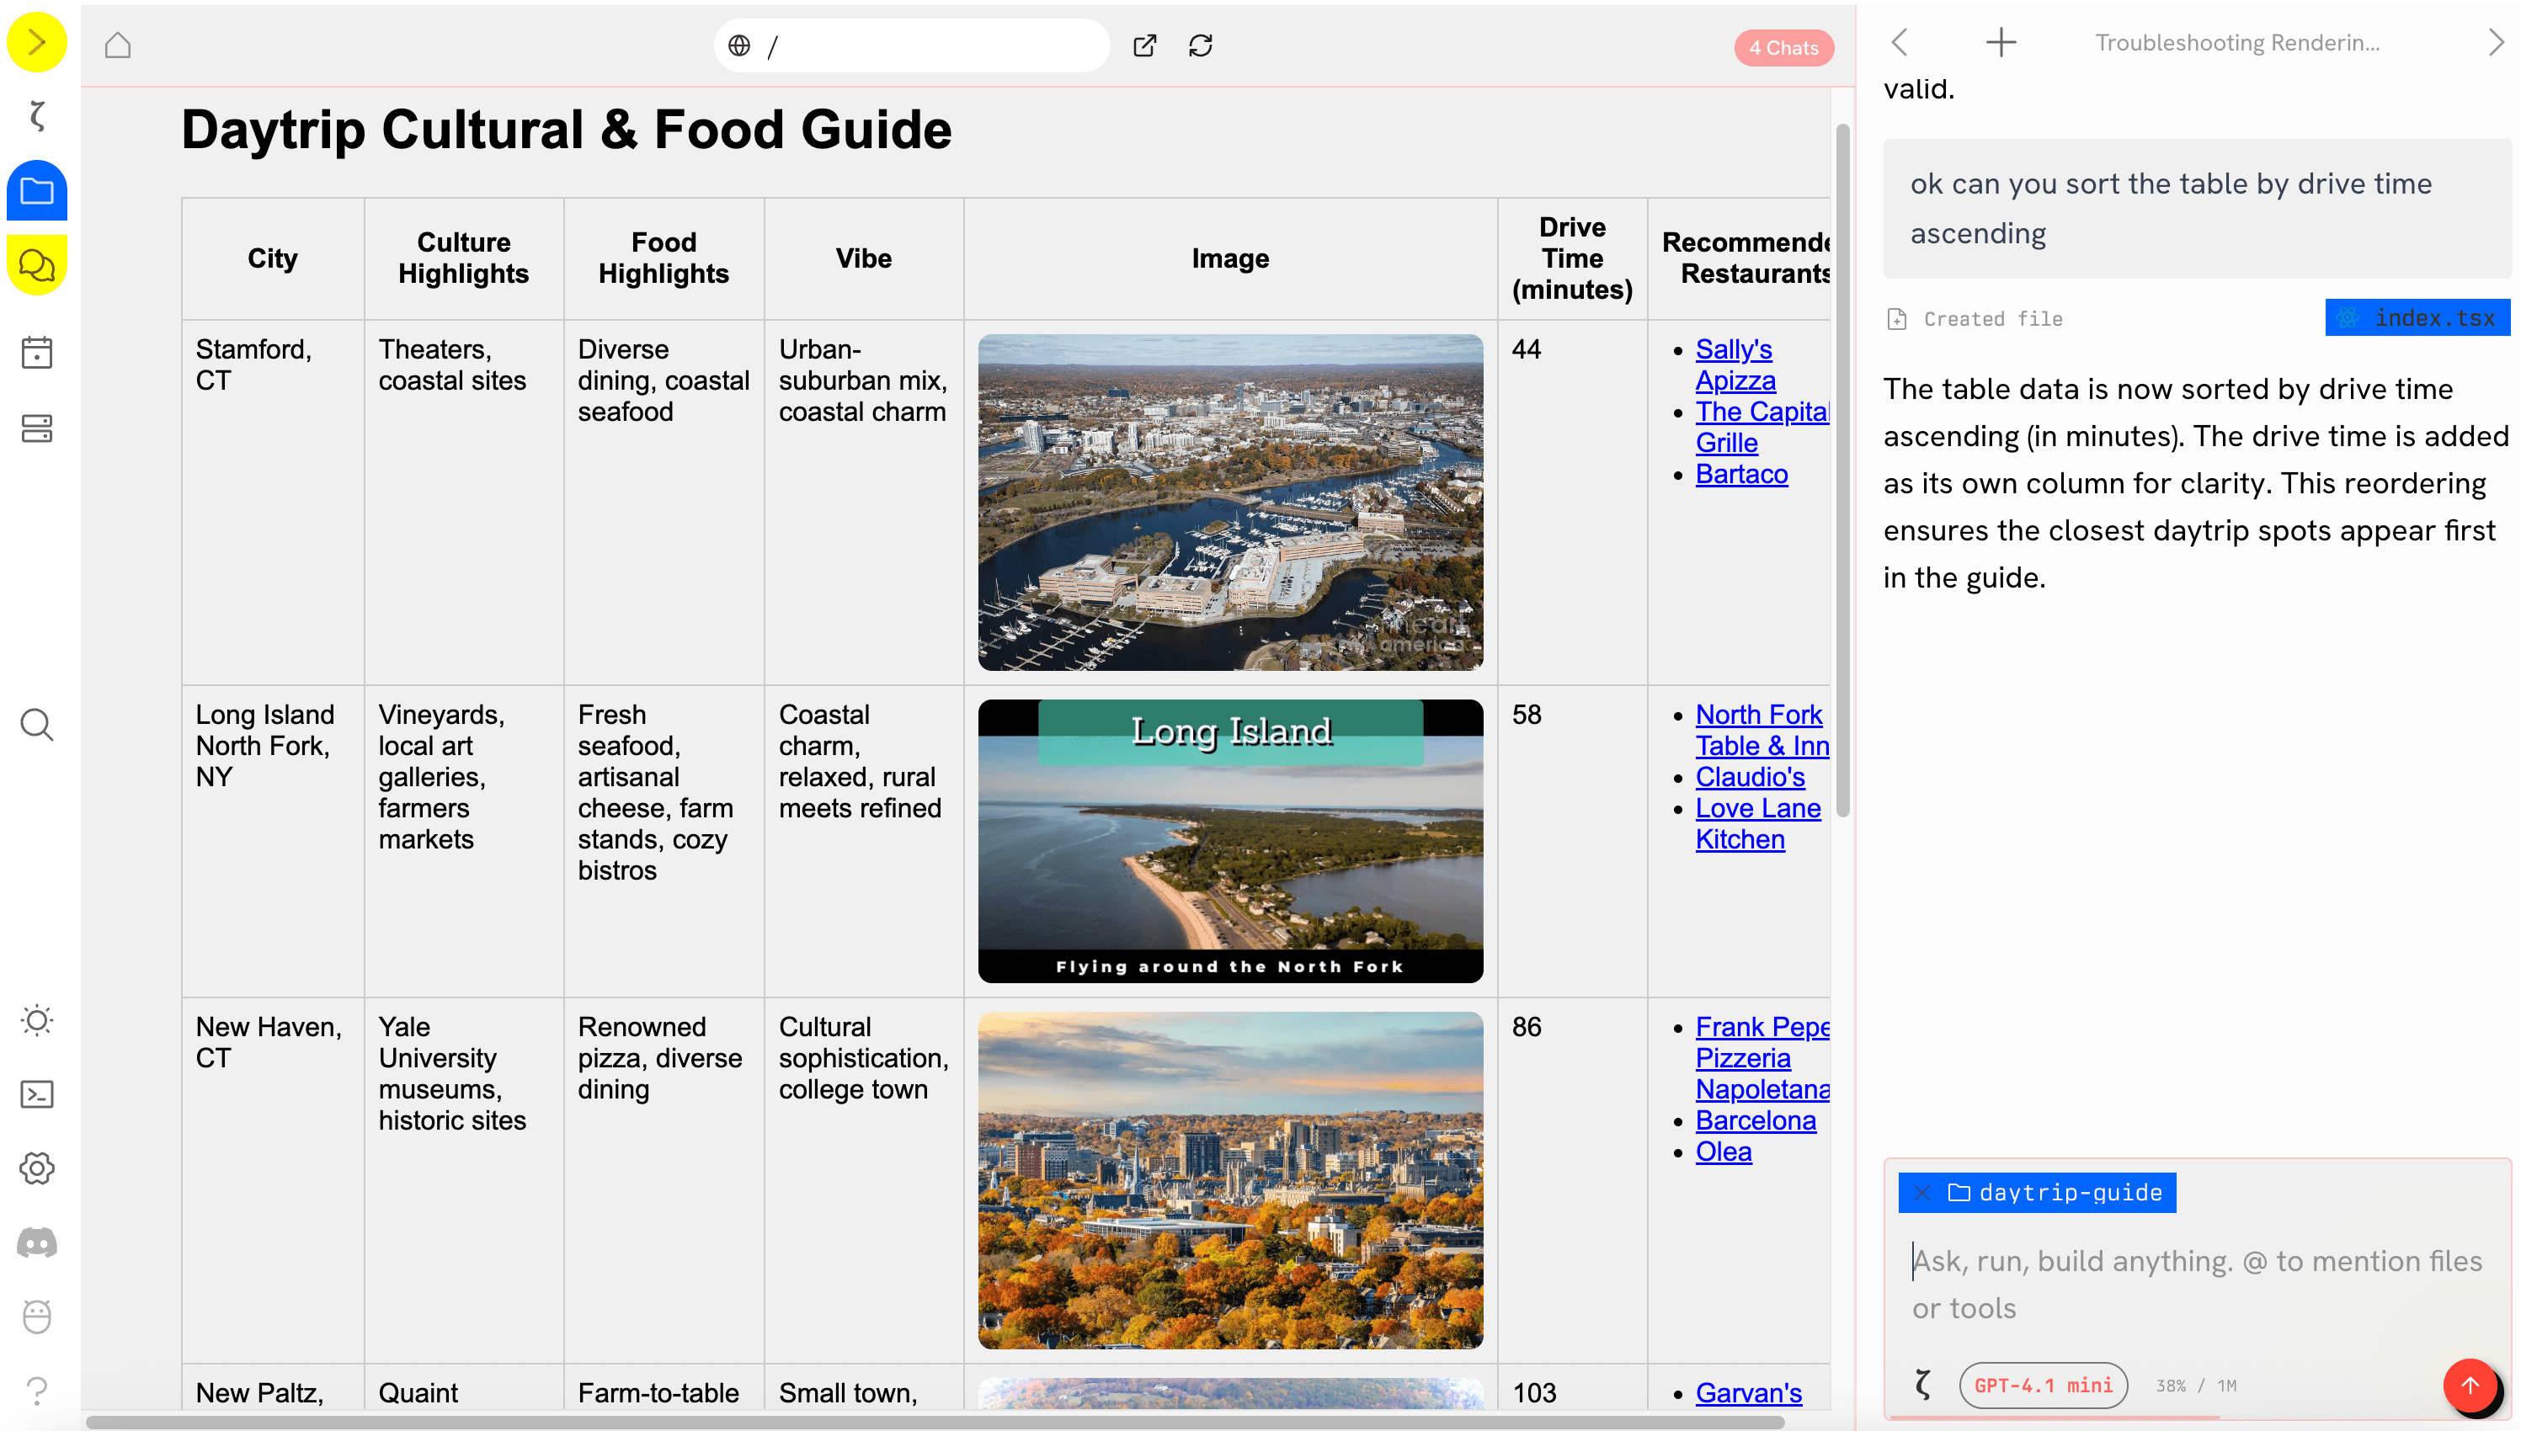Click the drive time value 44
The width and height of the screenshot is (2521, 1431).
(x=1527, y=348)
